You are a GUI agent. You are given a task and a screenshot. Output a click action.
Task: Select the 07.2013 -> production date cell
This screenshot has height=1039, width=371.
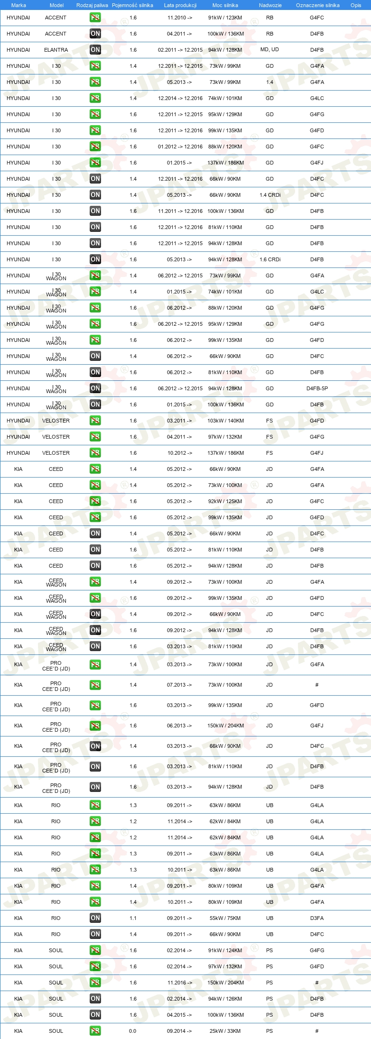[180, 685]
